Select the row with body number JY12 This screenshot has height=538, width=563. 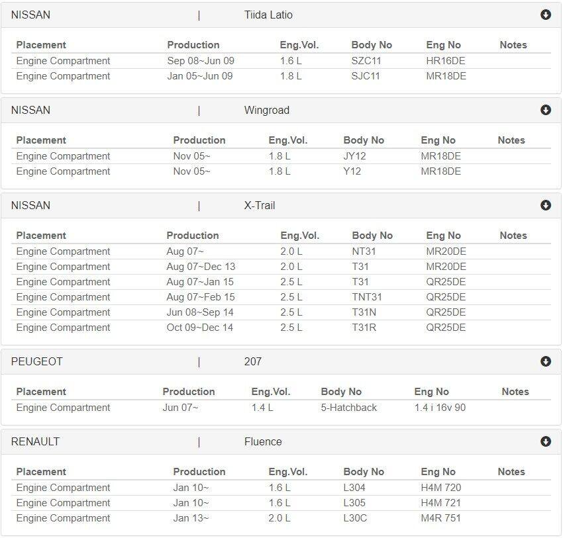281,156
